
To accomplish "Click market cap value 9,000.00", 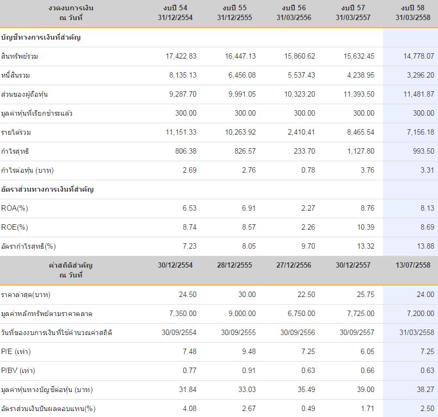I will pos(242,314).
